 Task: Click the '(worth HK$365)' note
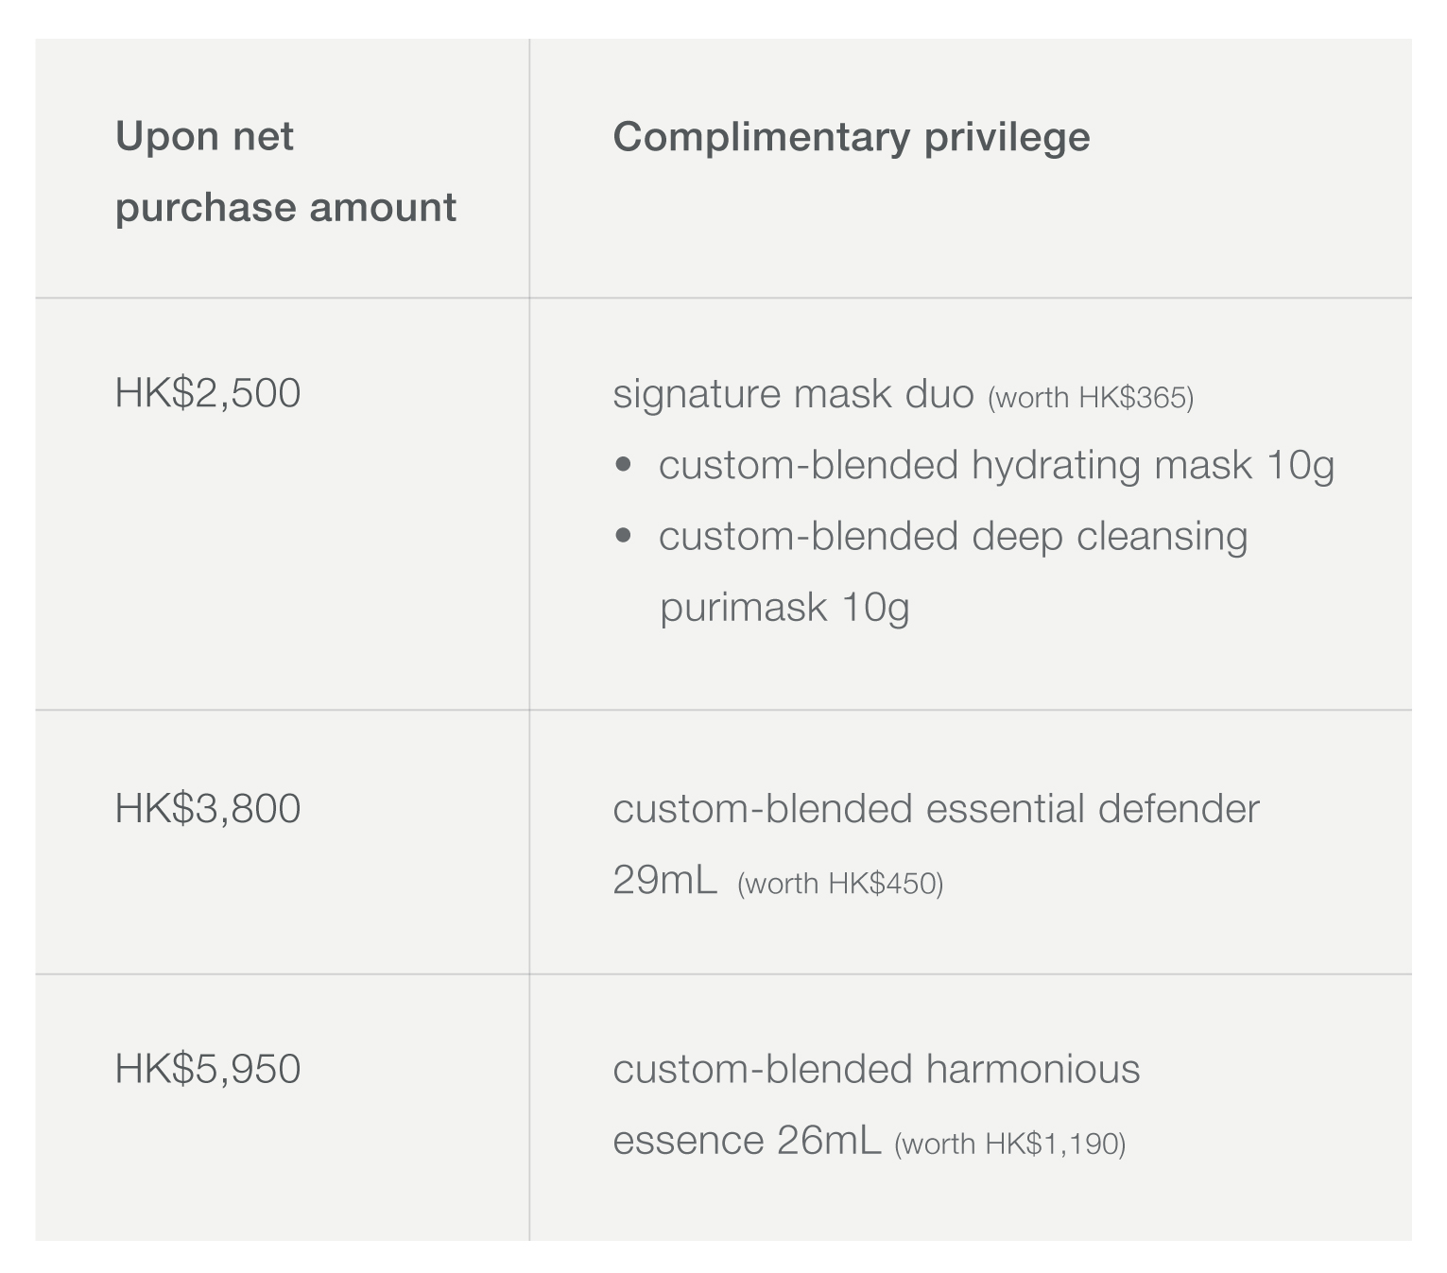pyautogui.click(x=1091, y=398)
